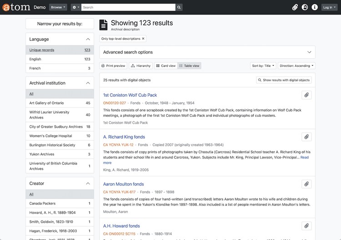Click Show results with digital objects
The width and height of the screenshot is (341, 240).
coord(284,80)
